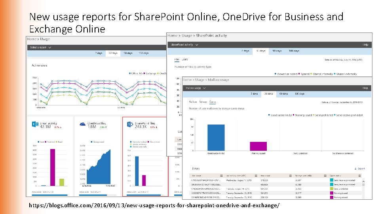Click the Wednesday, August 17 table row
380x214 pixels.
275,181
